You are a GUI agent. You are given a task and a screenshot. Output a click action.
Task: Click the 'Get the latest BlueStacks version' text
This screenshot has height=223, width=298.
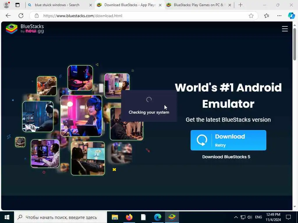[228, 120]
